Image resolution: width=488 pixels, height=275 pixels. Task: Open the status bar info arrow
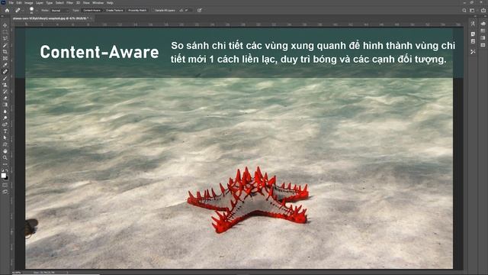tap(67, 273)
